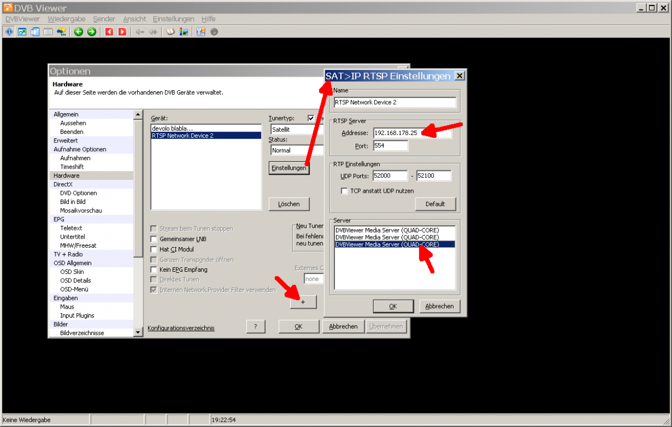The width and height of the screenshot is (672, 427).
Task: Select 'devolo blabla...' in Gerät list
Action: click(206, 128)
